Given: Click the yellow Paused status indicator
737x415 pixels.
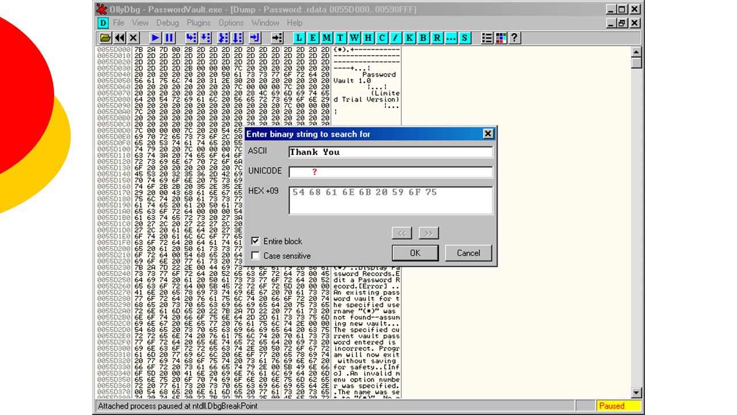Looking at the screenshot, I should pos(618,406).
